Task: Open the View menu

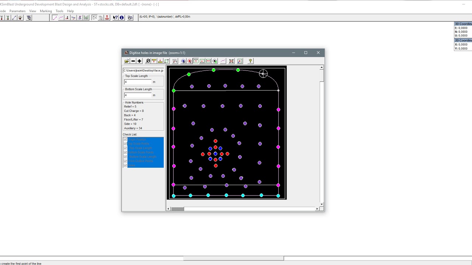Action: 32,11
